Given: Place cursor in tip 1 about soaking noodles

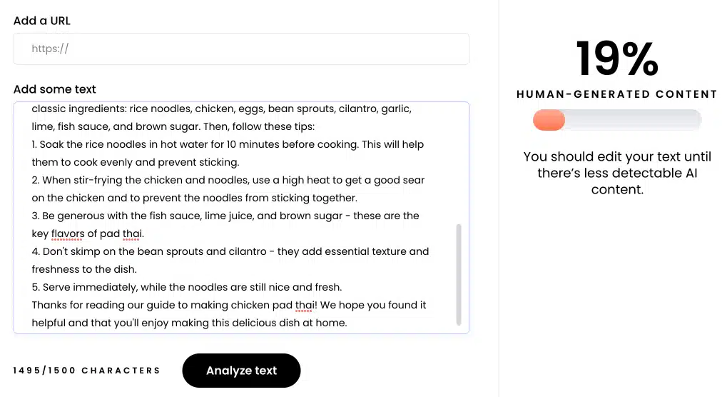Looking at the screenshot, I should [228, 154].
